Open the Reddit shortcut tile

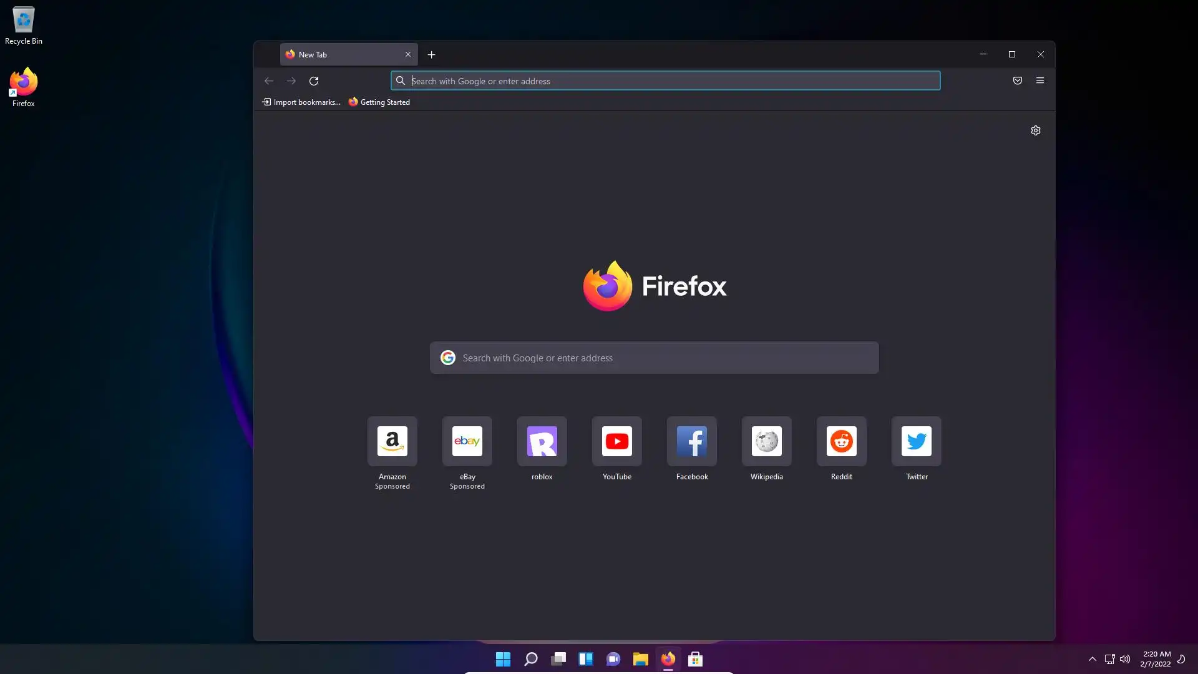tap(841, 441)
